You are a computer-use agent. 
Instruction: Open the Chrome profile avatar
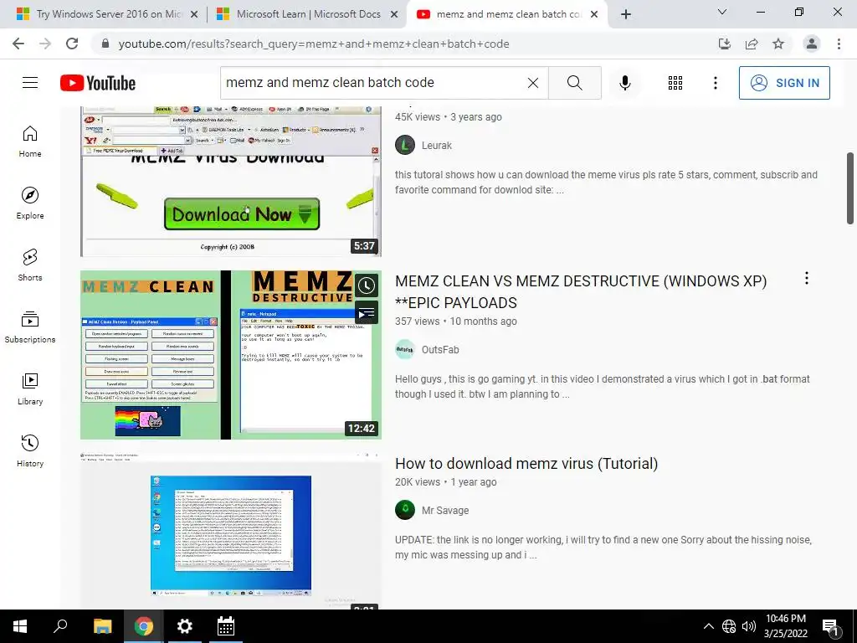812,44
